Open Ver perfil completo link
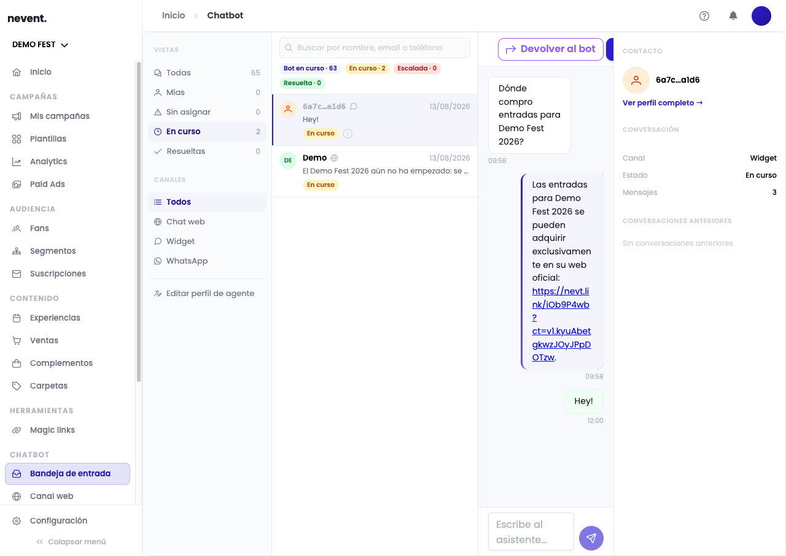 point(663,103)
